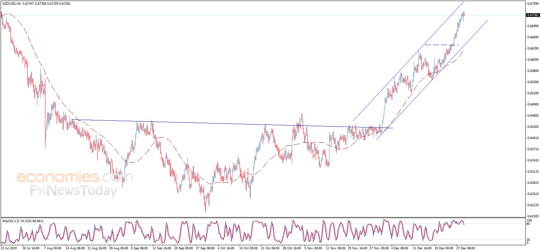Click the 23 Jul 2019 date label
This screenshot has height=252, width=541.
click(9, 248)
